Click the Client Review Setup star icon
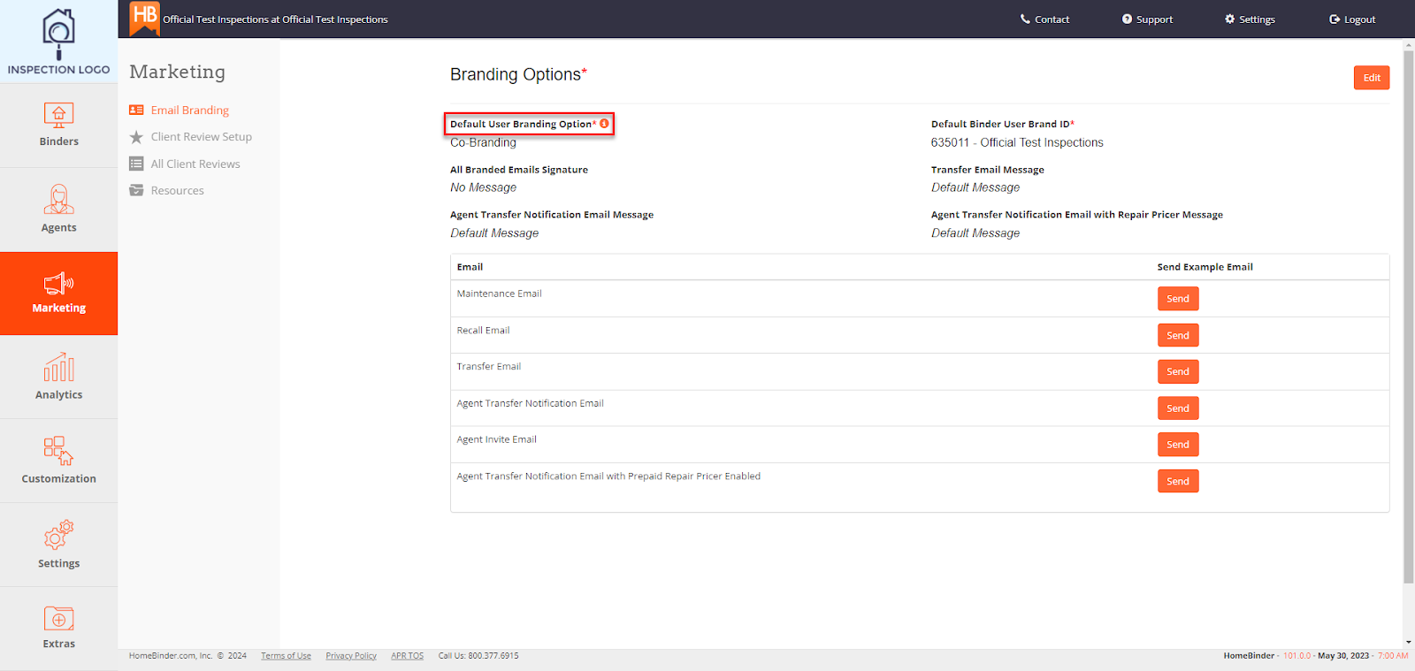The image size is (1415, 671). 136,137
